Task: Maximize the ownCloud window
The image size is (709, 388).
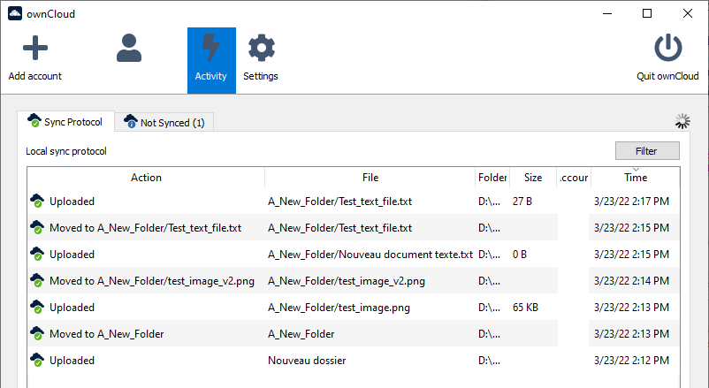Action: point(647,13)
